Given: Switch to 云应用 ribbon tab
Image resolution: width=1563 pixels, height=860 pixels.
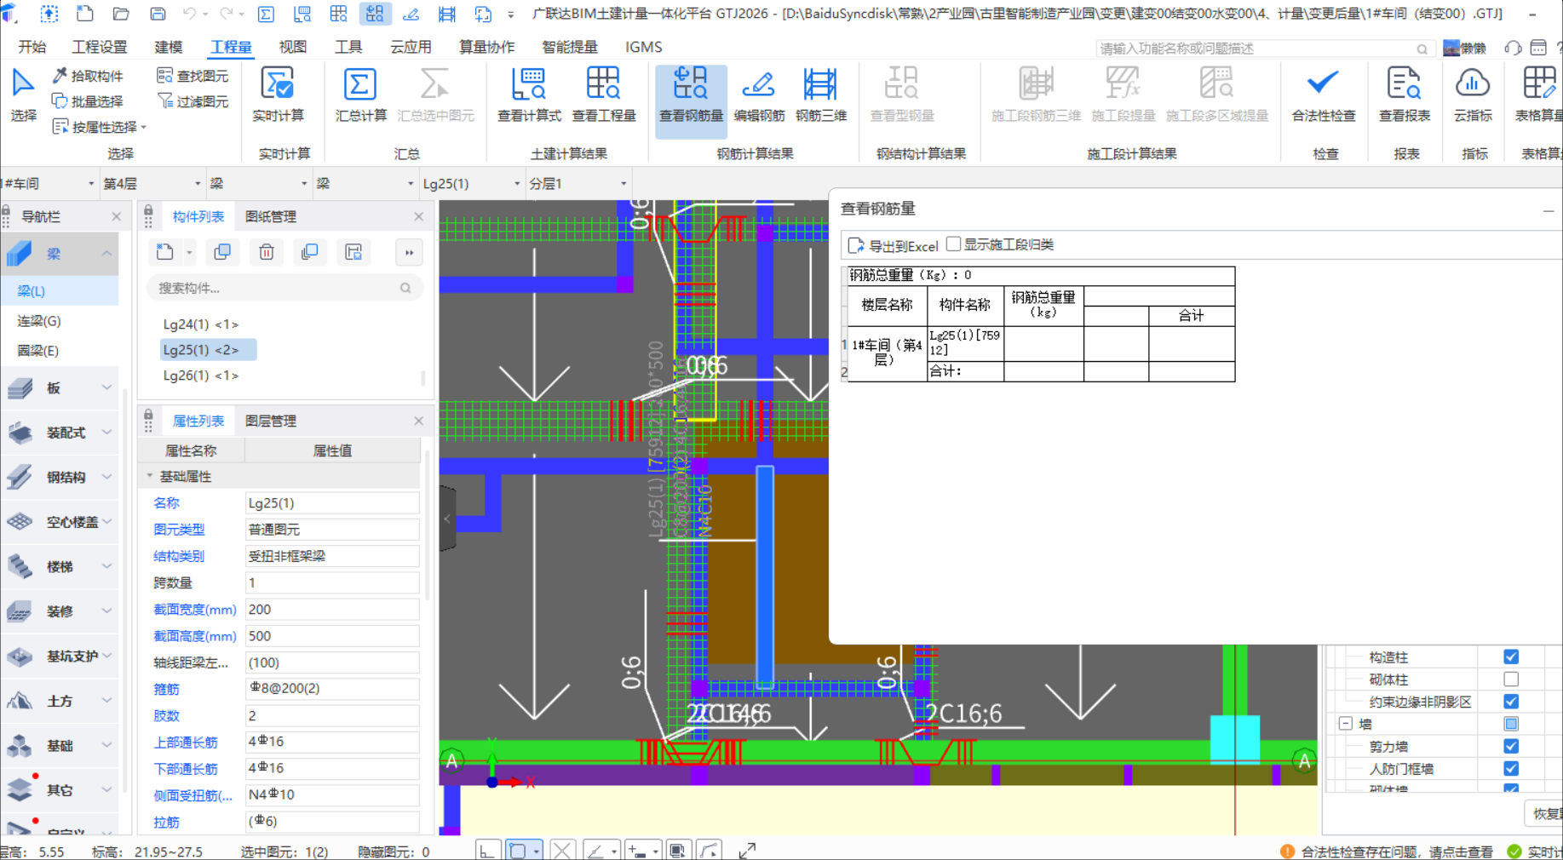Looking at the screenshot, I should click(x=411, y=47).
